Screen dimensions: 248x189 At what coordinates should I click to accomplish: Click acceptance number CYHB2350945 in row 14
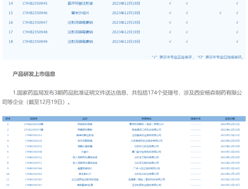[x=35, y=4]
